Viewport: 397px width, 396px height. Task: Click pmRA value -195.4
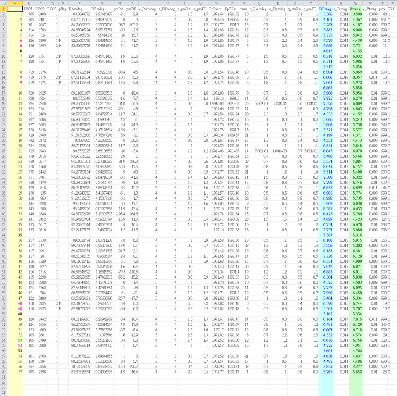point(120,214)
